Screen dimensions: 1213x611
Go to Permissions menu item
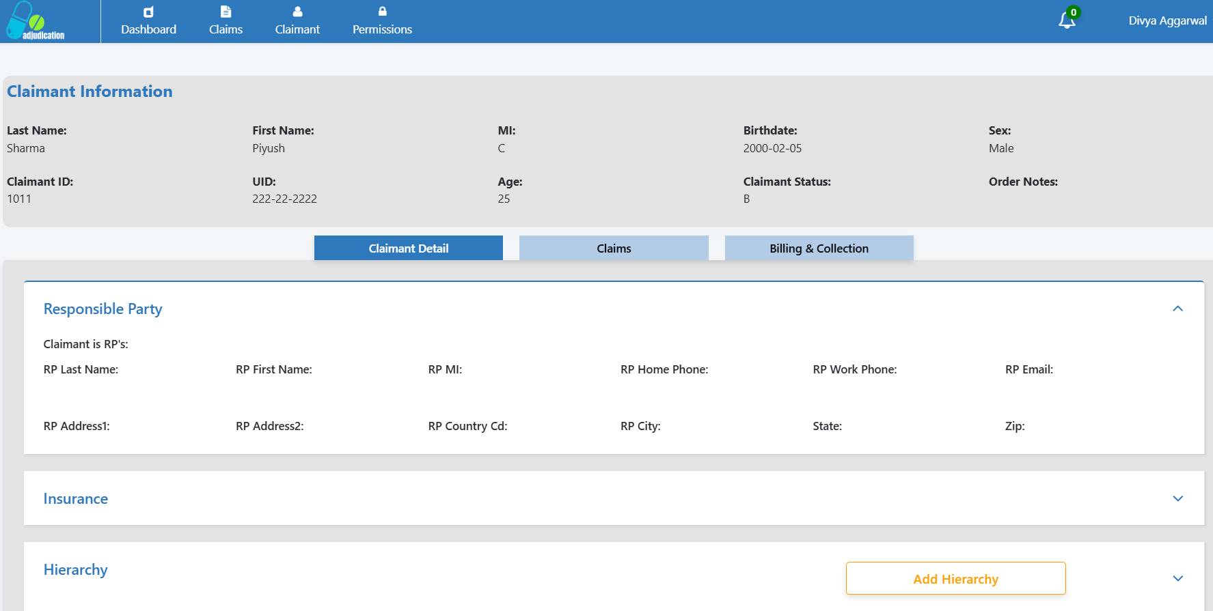click(382, 29)
